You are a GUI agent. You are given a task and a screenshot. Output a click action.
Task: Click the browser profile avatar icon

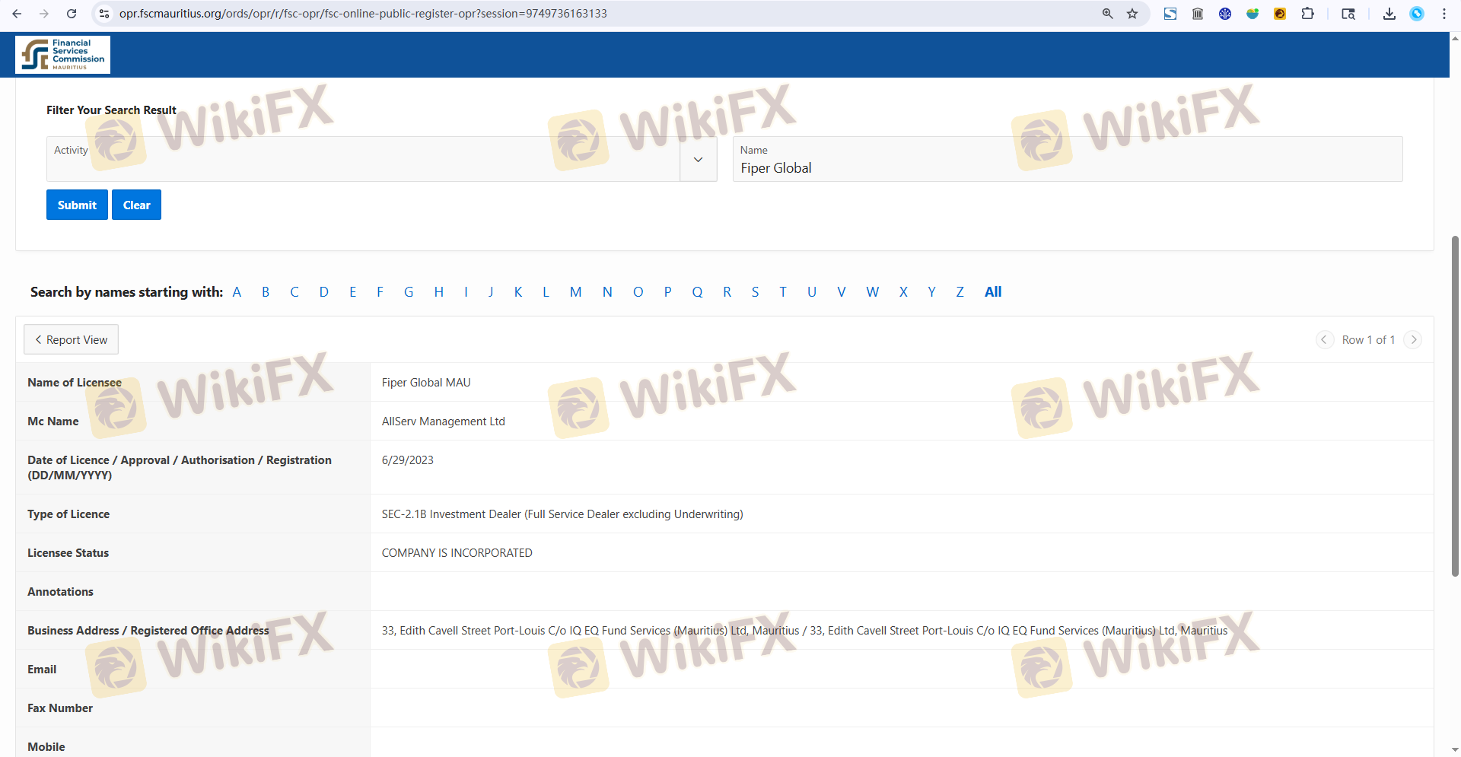[x=1417, y=14]
